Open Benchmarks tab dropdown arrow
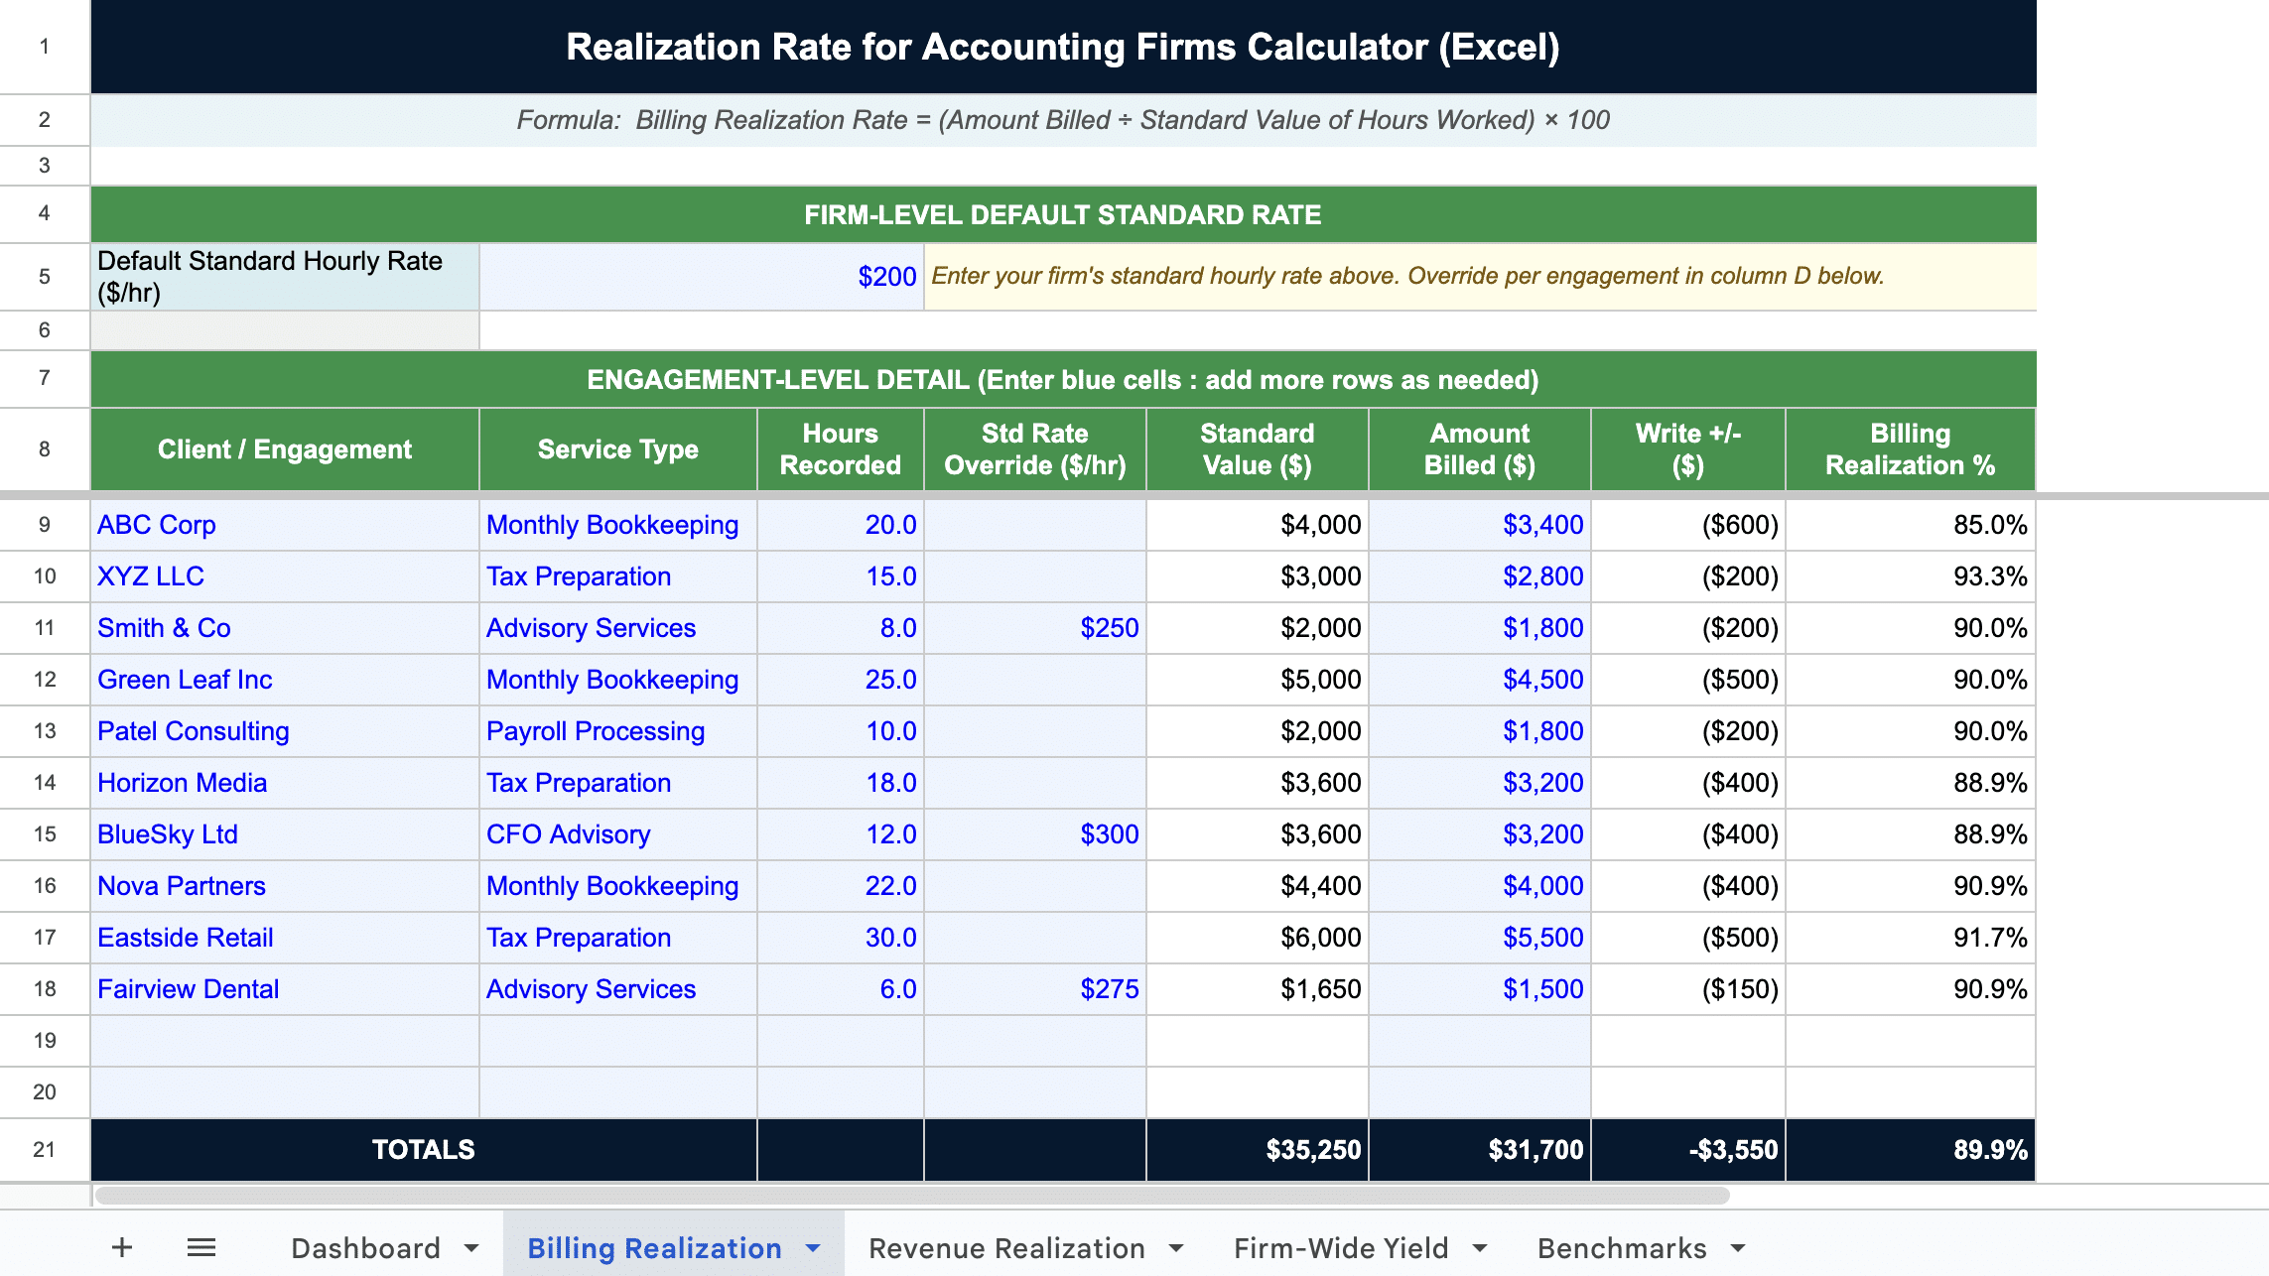This screenshot has height=1276, width=2269. point(1738,1248)
